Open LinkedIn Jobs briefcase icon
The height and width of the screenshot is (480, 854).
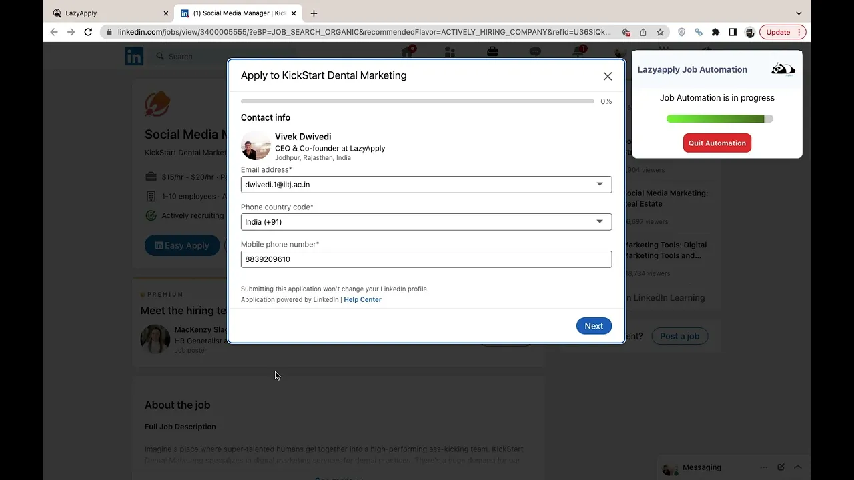[492, 52]
